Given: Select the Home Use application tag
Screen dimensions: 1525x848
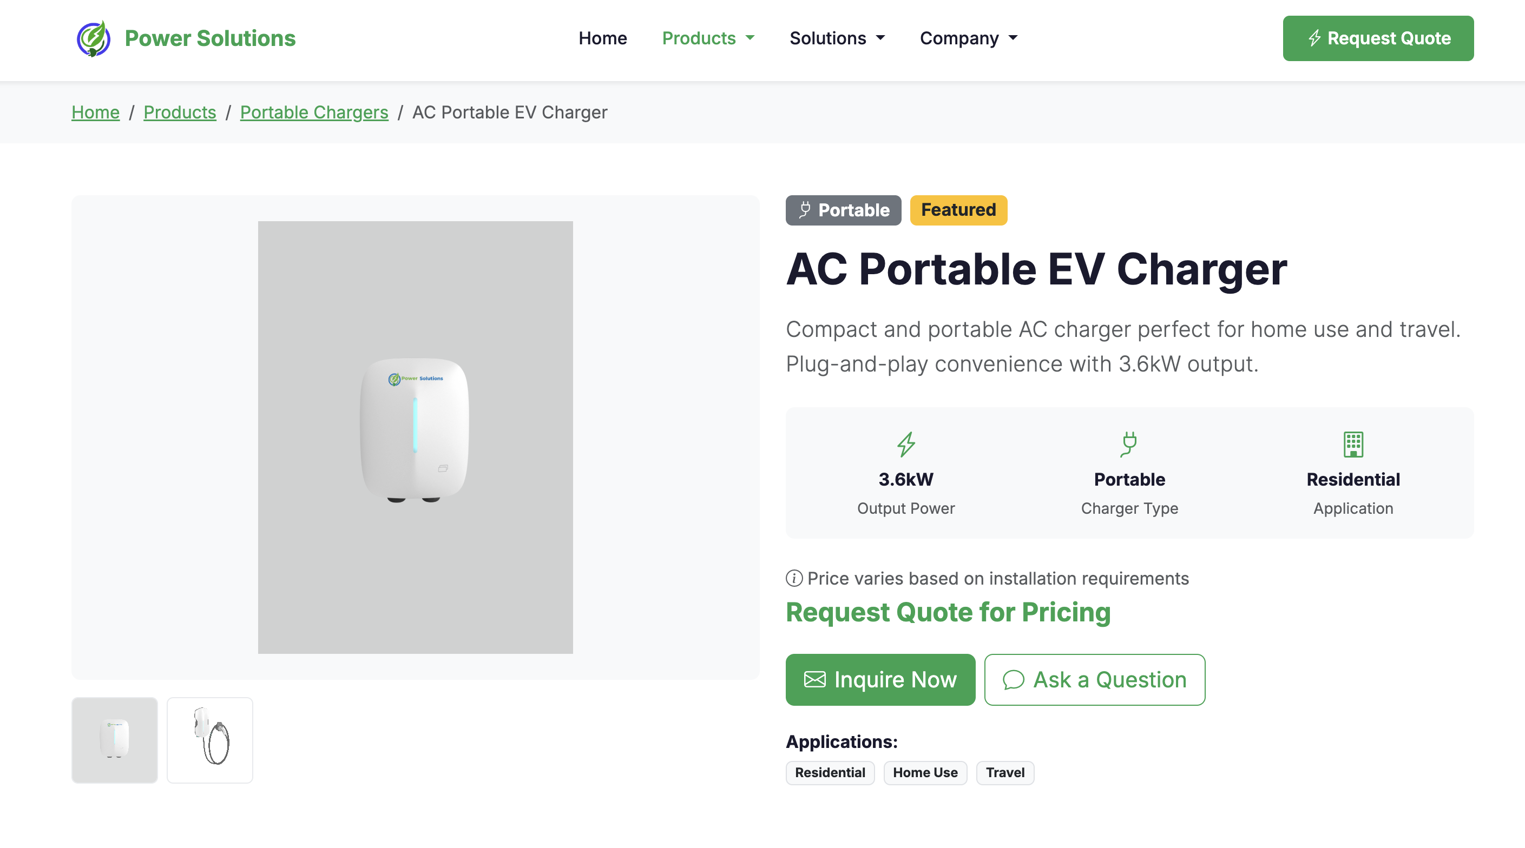Looking at the screenshot, I should tap(925, 772).
